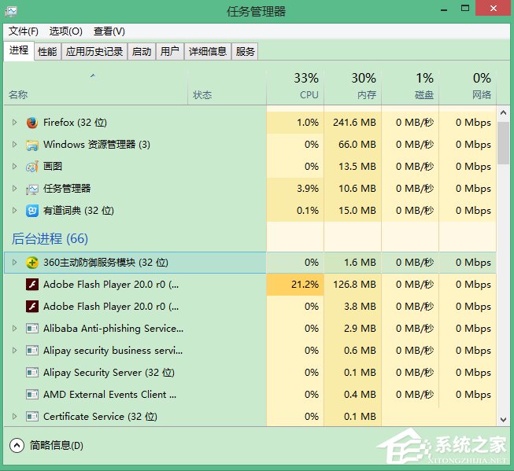Click the Alibaba Anti-phishing Service icon

(x=32, y=328)
